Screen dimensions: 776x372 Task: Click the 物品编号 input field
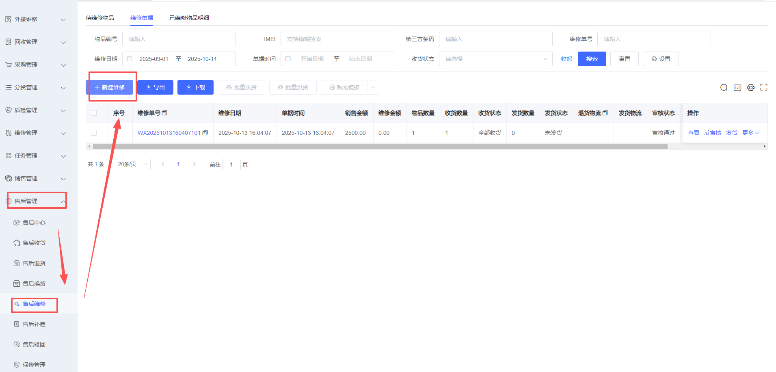coord(179,39)
